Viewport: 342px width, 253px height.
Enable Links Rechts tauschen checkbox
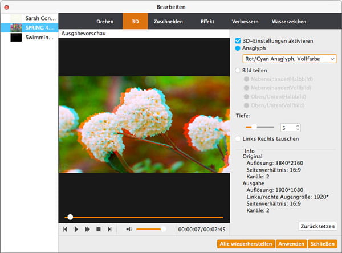click(x=238, y=138)
